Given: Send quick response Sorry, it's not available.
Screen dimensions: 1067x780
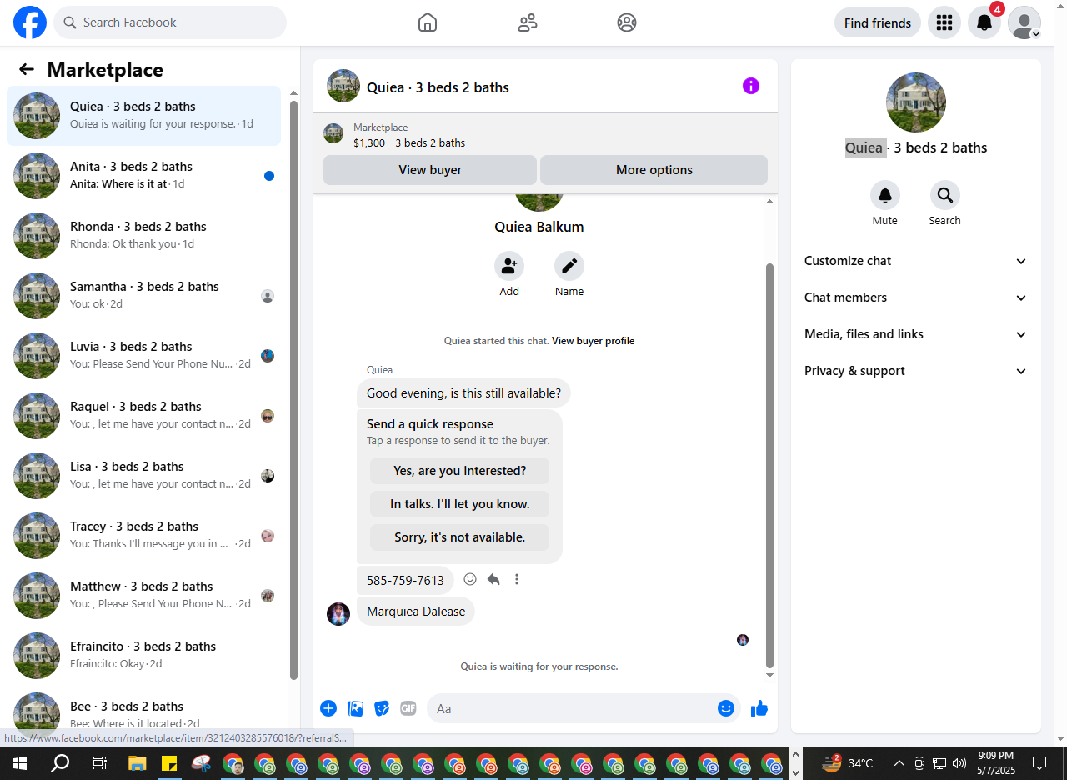Looking at the screenshot, I should [460, 537].
